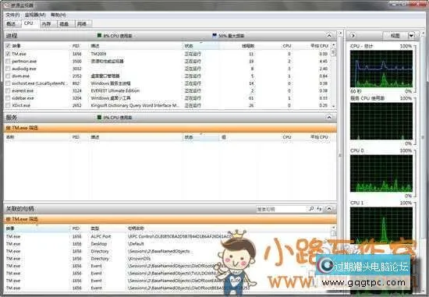
Task: Click scroll-up arrow of the main pane scrollbar
Action: (341, 33)
